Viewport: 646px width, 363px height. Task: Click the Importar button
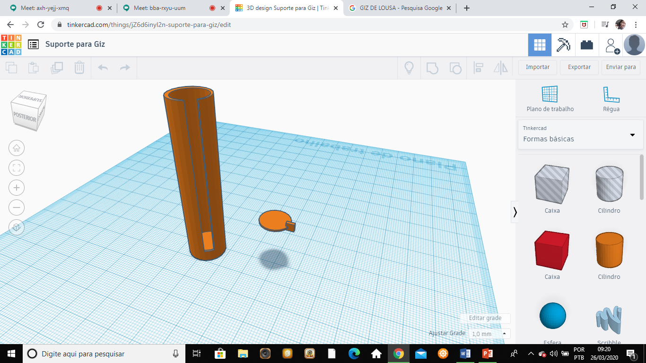pyautogui.click(x=538, y=67)
